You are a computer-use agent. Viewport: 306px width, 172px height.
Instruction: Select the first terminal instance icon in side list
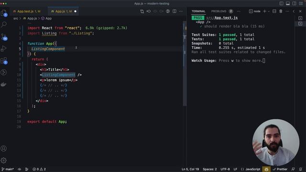300,18
